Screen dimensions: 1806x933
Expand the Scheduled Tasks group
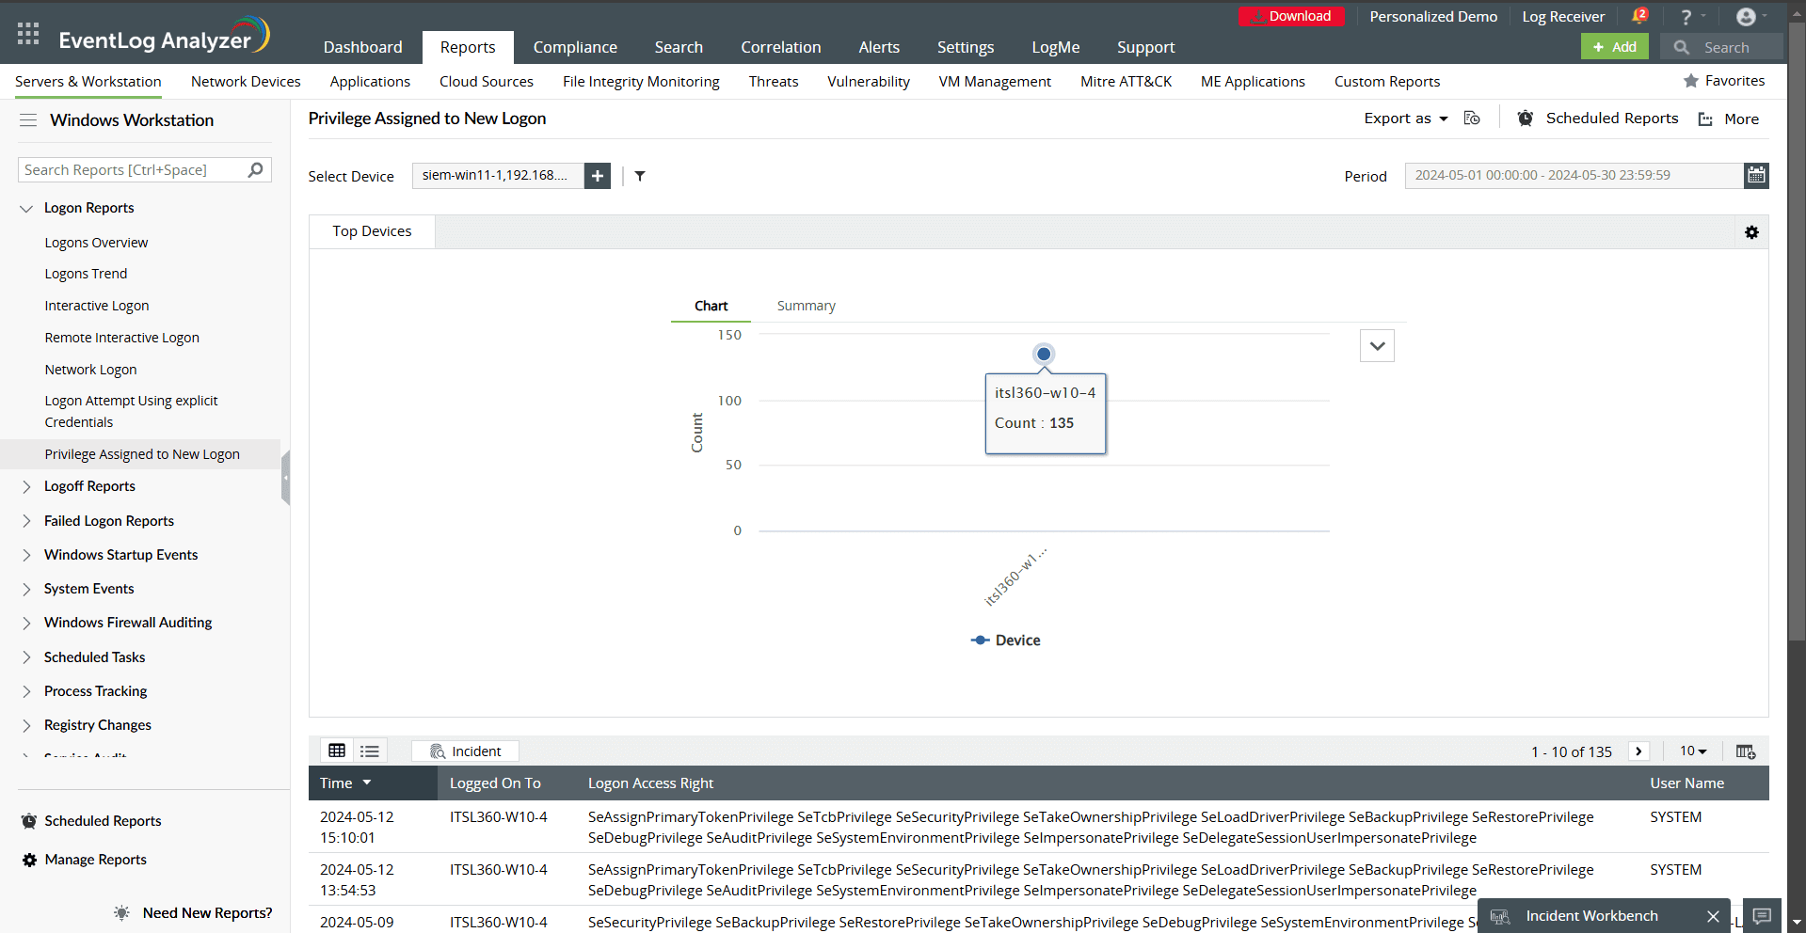click(26, 657)
